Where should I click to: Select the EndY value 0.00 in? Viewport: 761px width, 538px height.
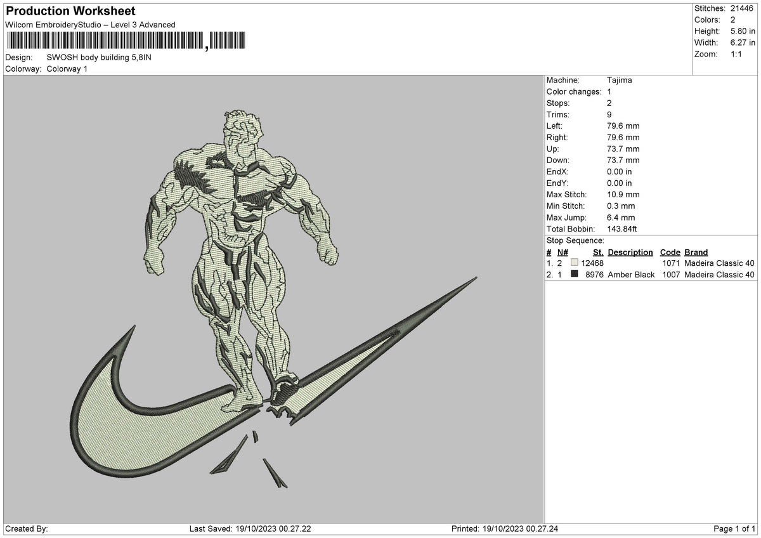click(x=620, y=183)
